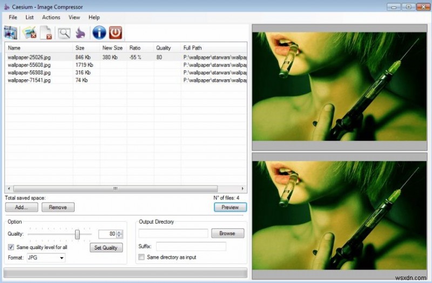Click the file list scroll right arrow
The image size is (432, 283).
(x=242, y=189)
